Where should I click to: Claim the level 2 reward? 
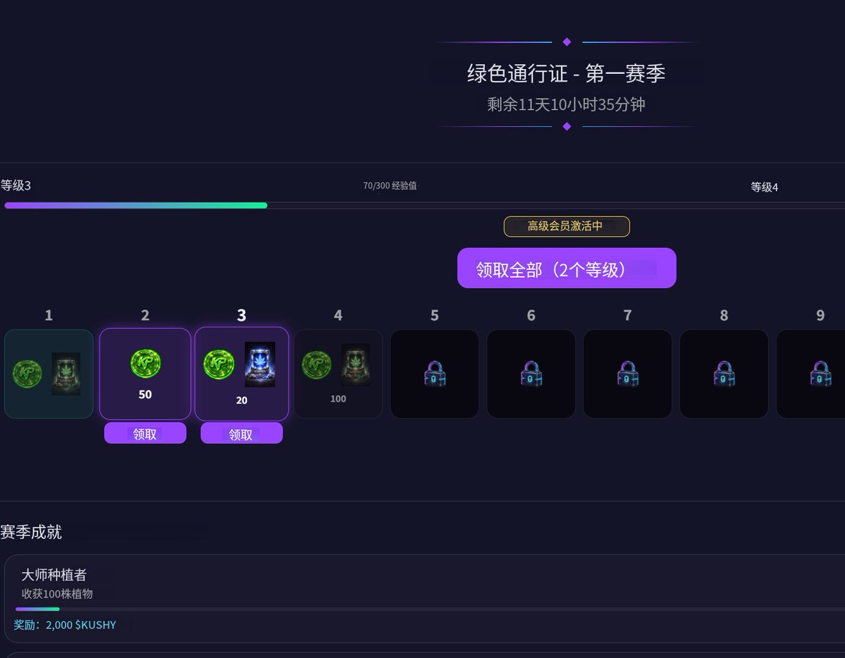(x=145, y=433)
